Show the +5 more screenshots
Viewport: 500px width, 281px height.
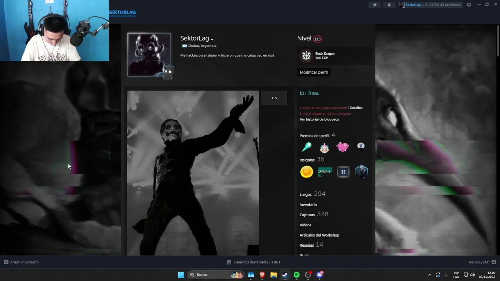tap(274, 98)
